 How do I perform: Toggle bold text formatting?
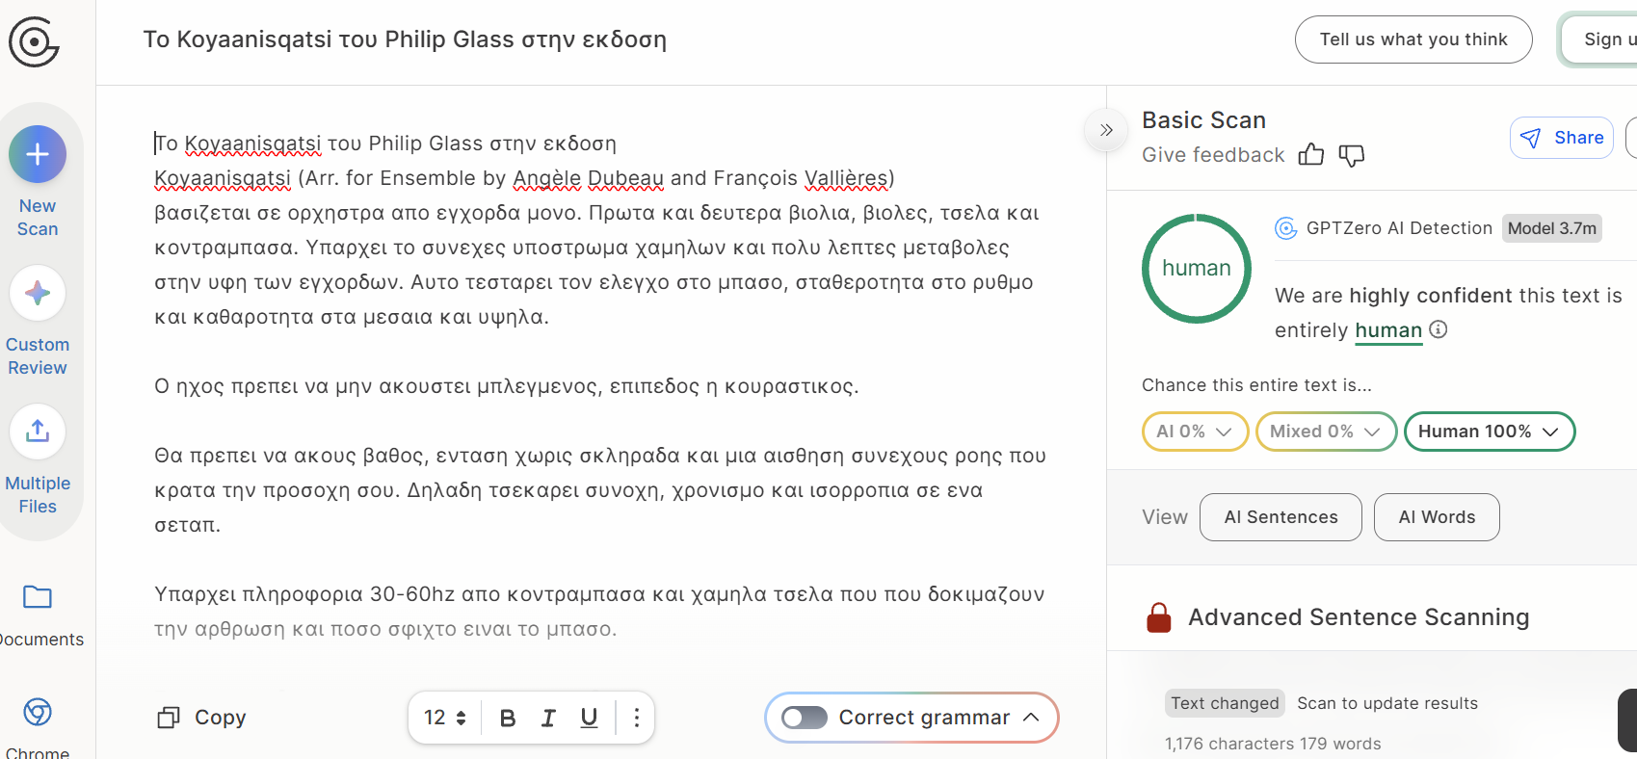coord(508,718)
